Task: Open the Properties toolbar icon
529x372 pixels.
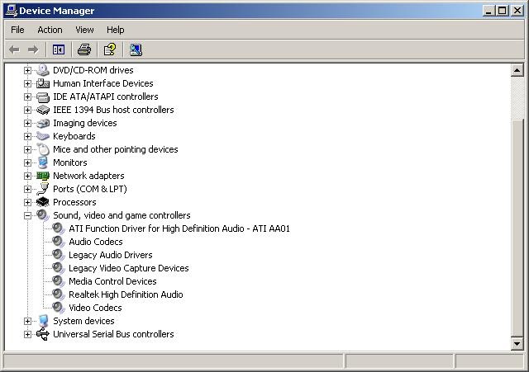Action: coord(110,49)
